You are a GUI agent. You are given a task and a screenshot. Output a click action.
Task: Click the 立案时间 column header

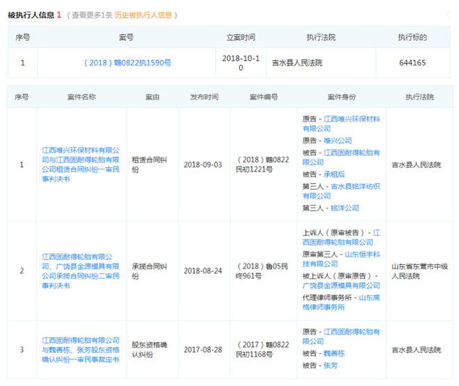(241, 37)
